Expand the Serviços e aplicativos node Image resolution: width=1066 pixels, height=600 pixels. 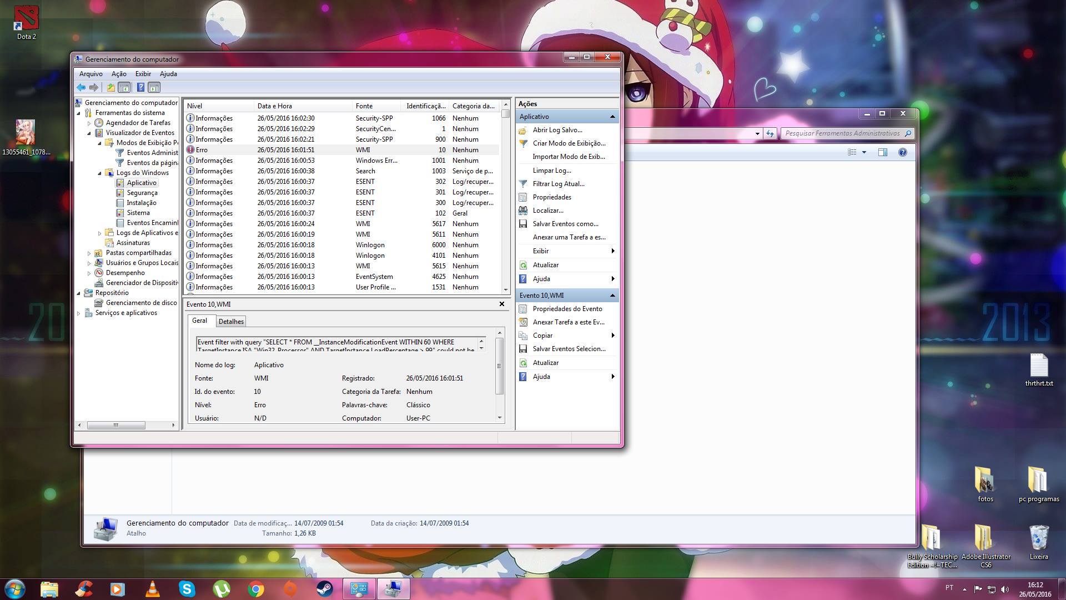click(x=79, y=313)
